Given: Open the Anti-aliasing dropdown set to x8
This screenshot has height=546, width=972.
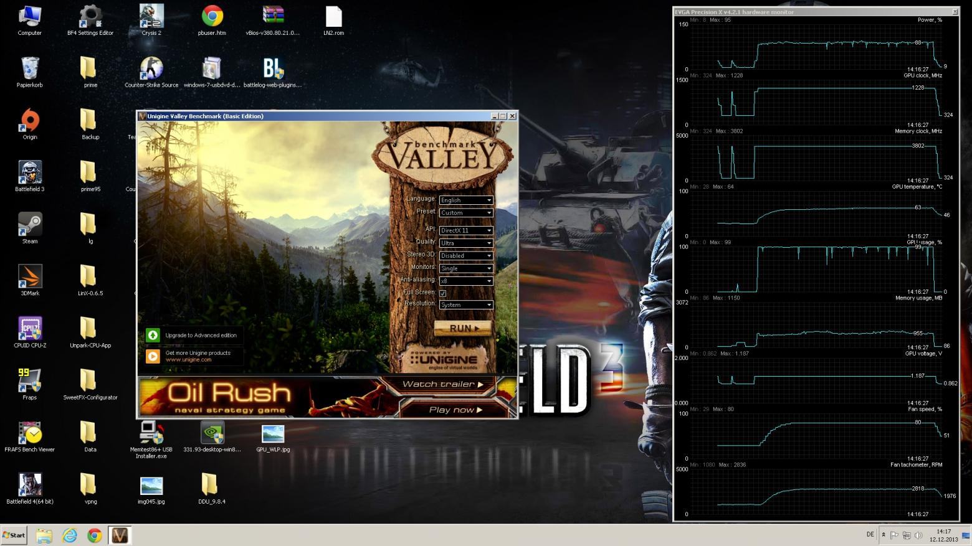Looking at the screenshot, I should 466,281.
